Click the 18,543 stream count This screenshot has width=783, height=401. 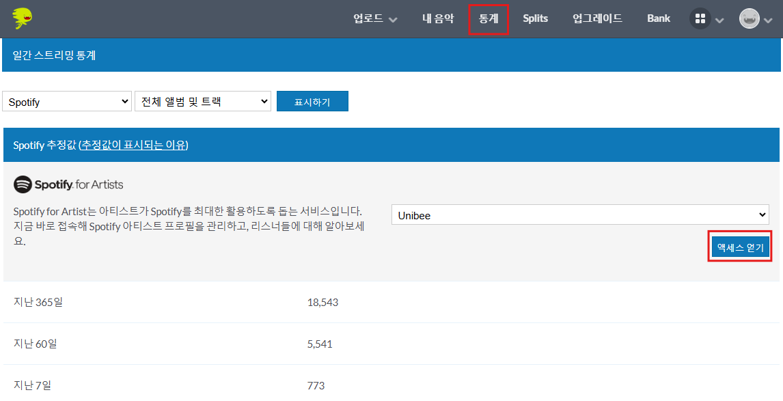pyautogui.click(x=322, y=303)
